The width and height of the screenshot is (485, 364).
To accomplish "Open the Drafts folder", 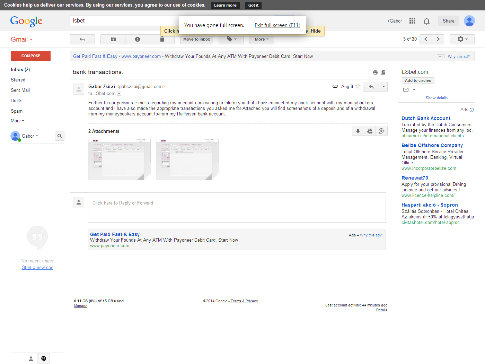I will [x=17, y=101].
